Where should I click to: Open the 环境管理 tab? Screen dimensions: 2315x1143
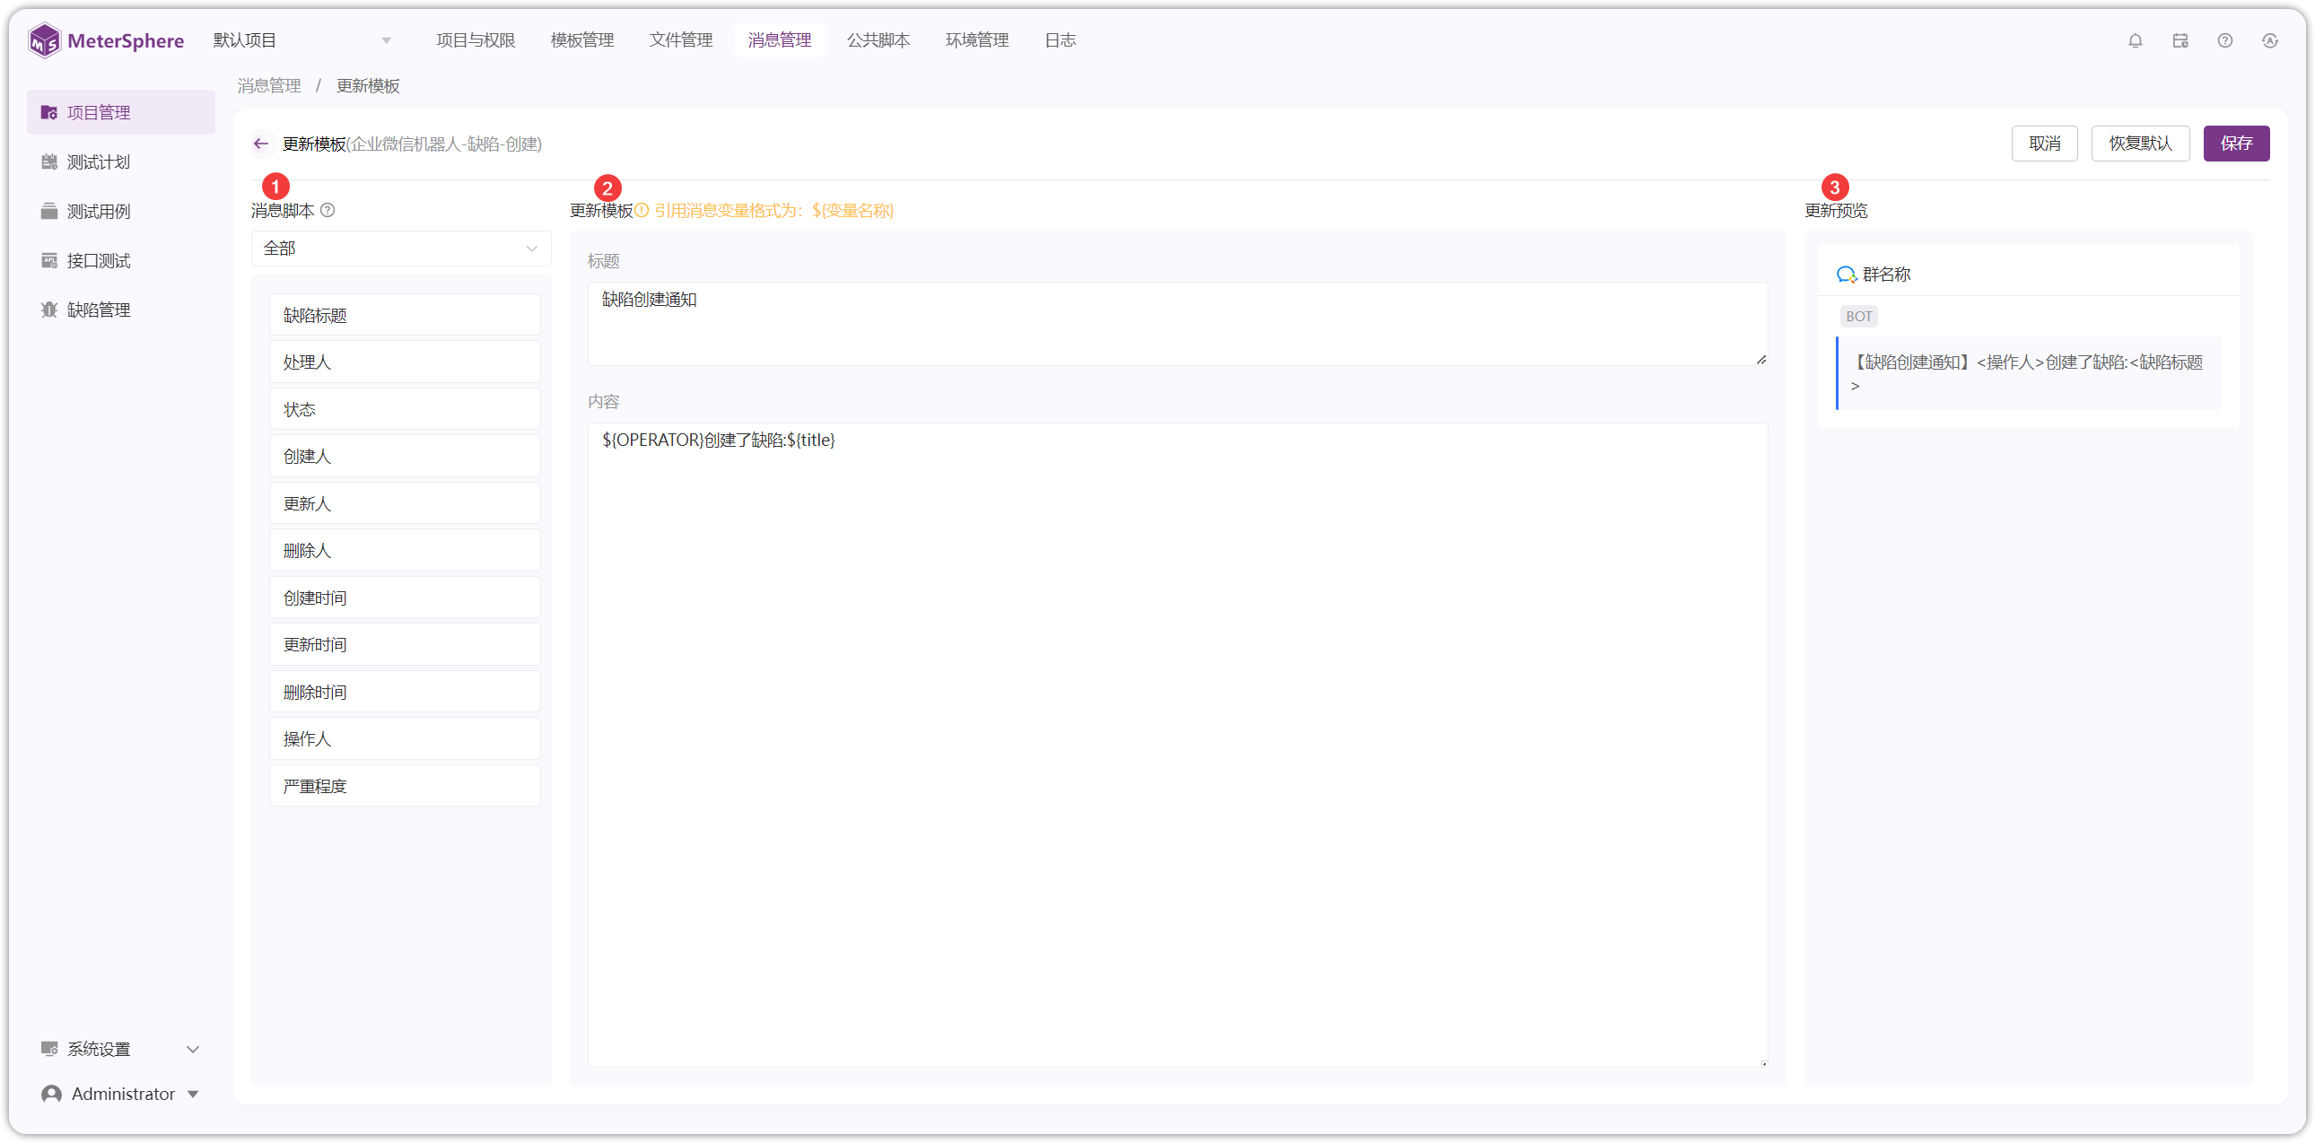click(977, 40)
